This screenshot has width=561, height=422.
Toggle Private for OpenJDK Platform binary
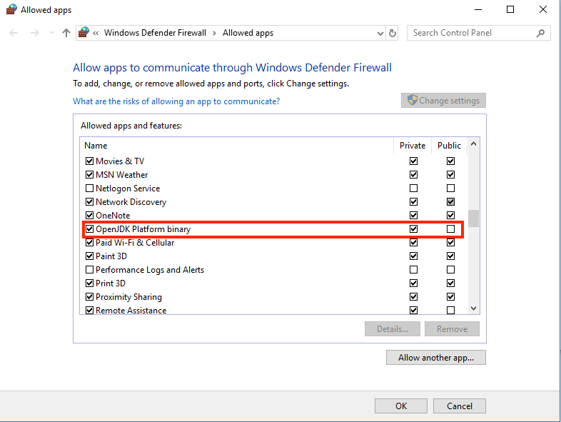coord(413,228)
